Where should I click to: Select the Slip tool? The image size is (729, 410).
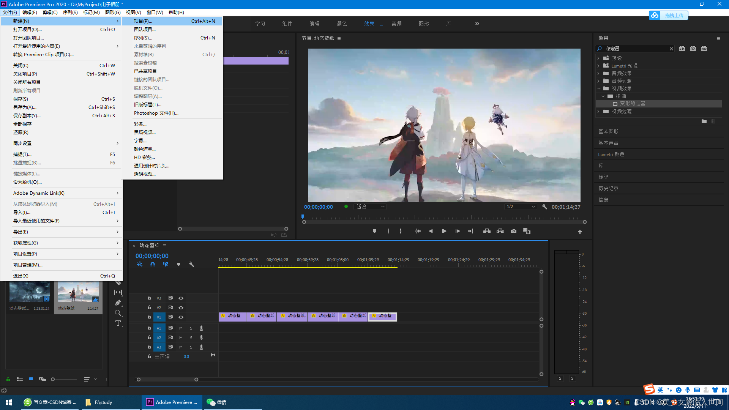(x=118, y=292)
